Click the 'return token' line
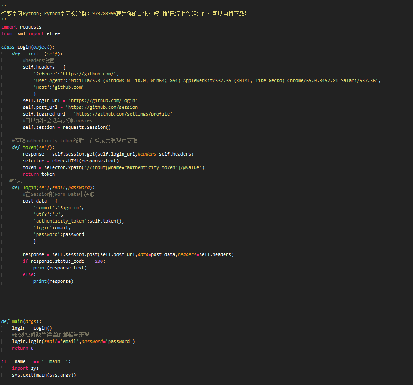The image size is (413, 385). (39, 174)
